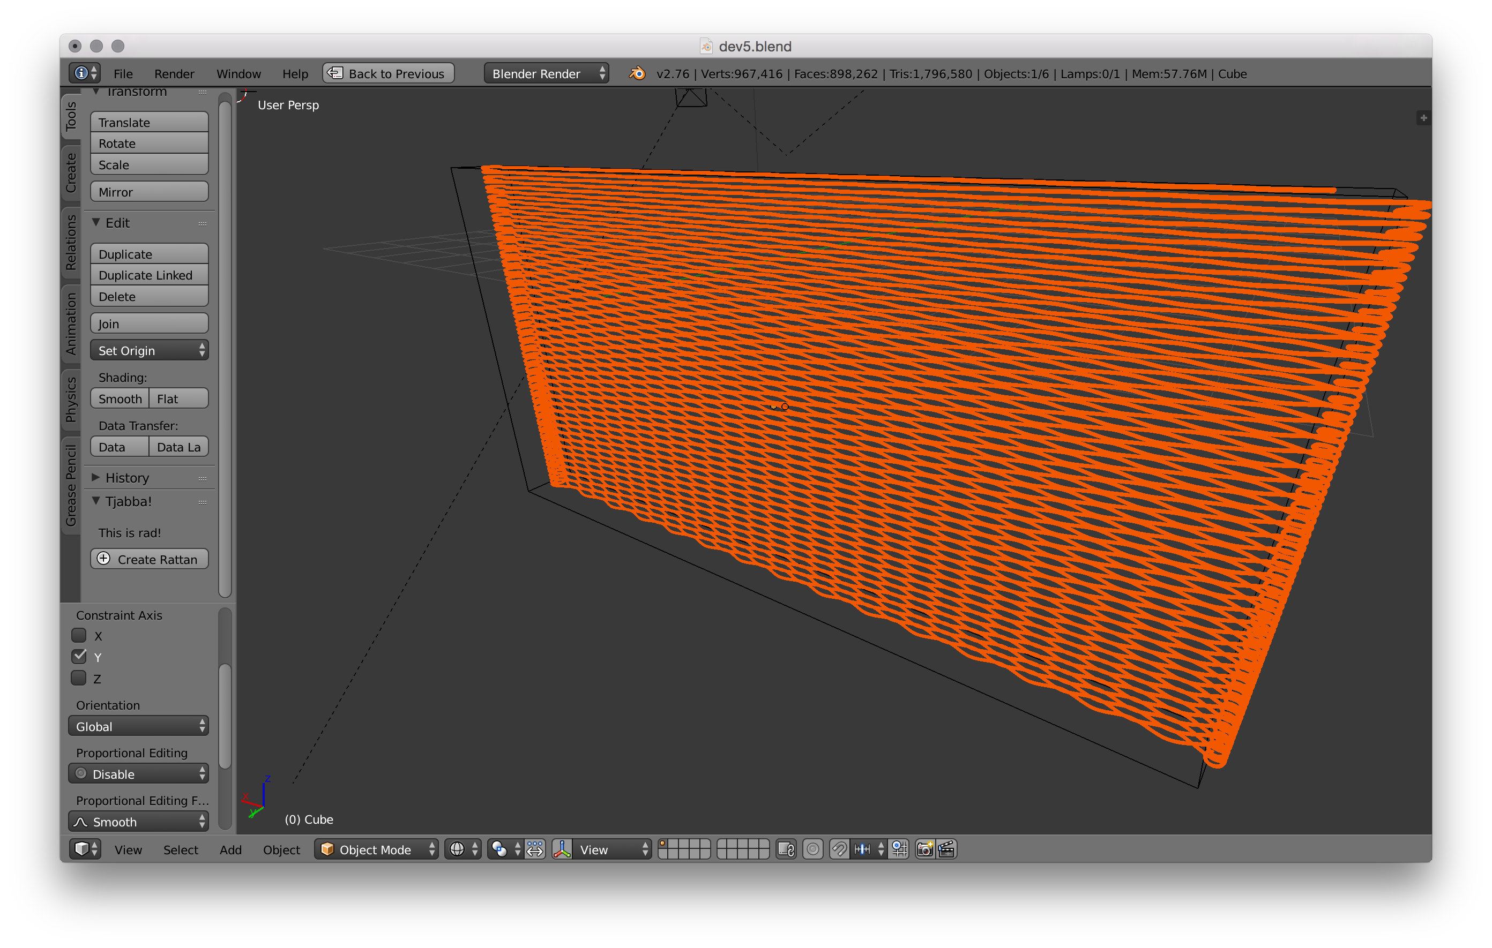Click the Transform panel drag grip

click(202, 92)
